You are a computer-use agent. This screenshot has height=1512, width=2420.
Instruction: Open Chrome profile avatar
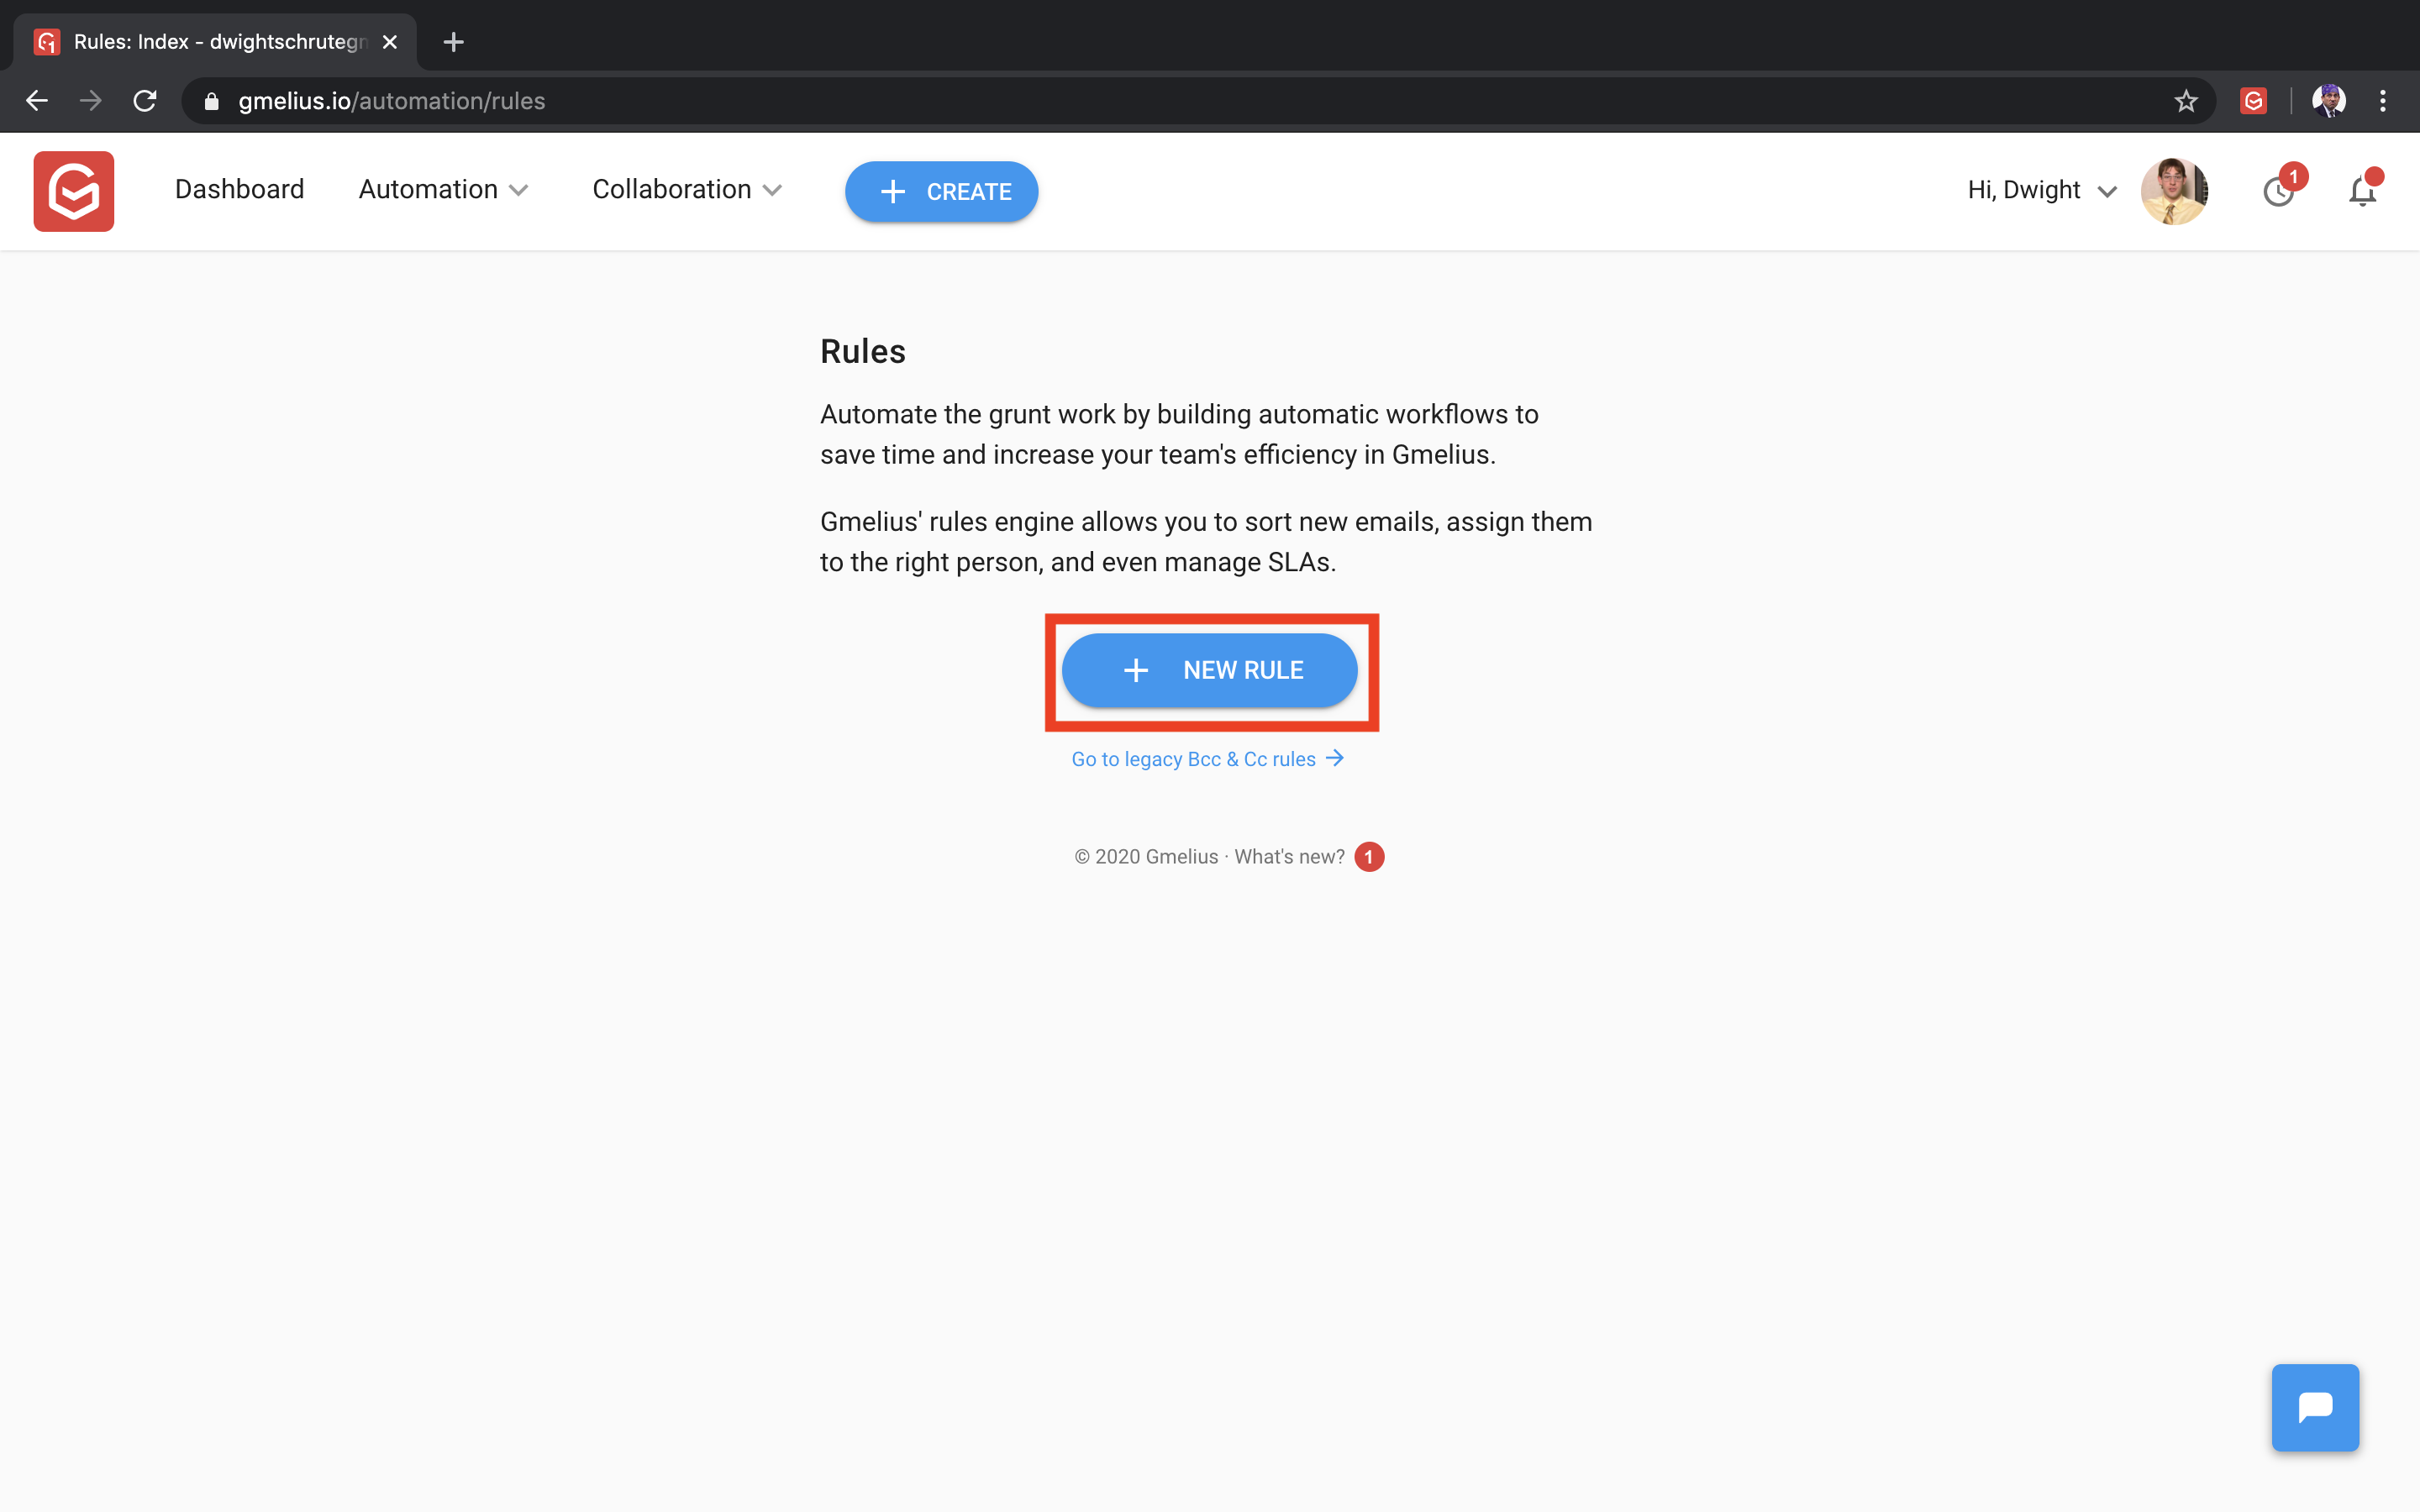click(2329, 101)
